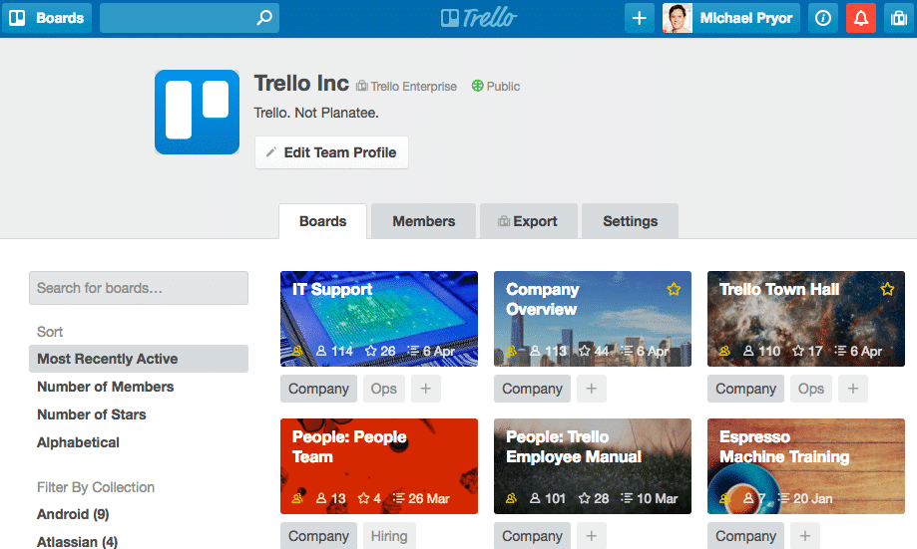This screenshot has height=549, width=917.
Task: Click members icon on Employee Manual board
Action: [x=535, y=498]
